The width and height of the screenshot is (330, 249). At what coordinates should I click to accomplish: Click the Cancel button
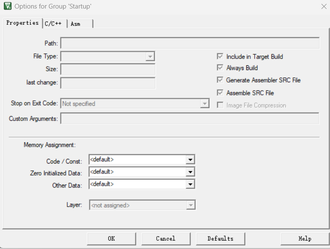pyautogui.click(x=166, y=238)
